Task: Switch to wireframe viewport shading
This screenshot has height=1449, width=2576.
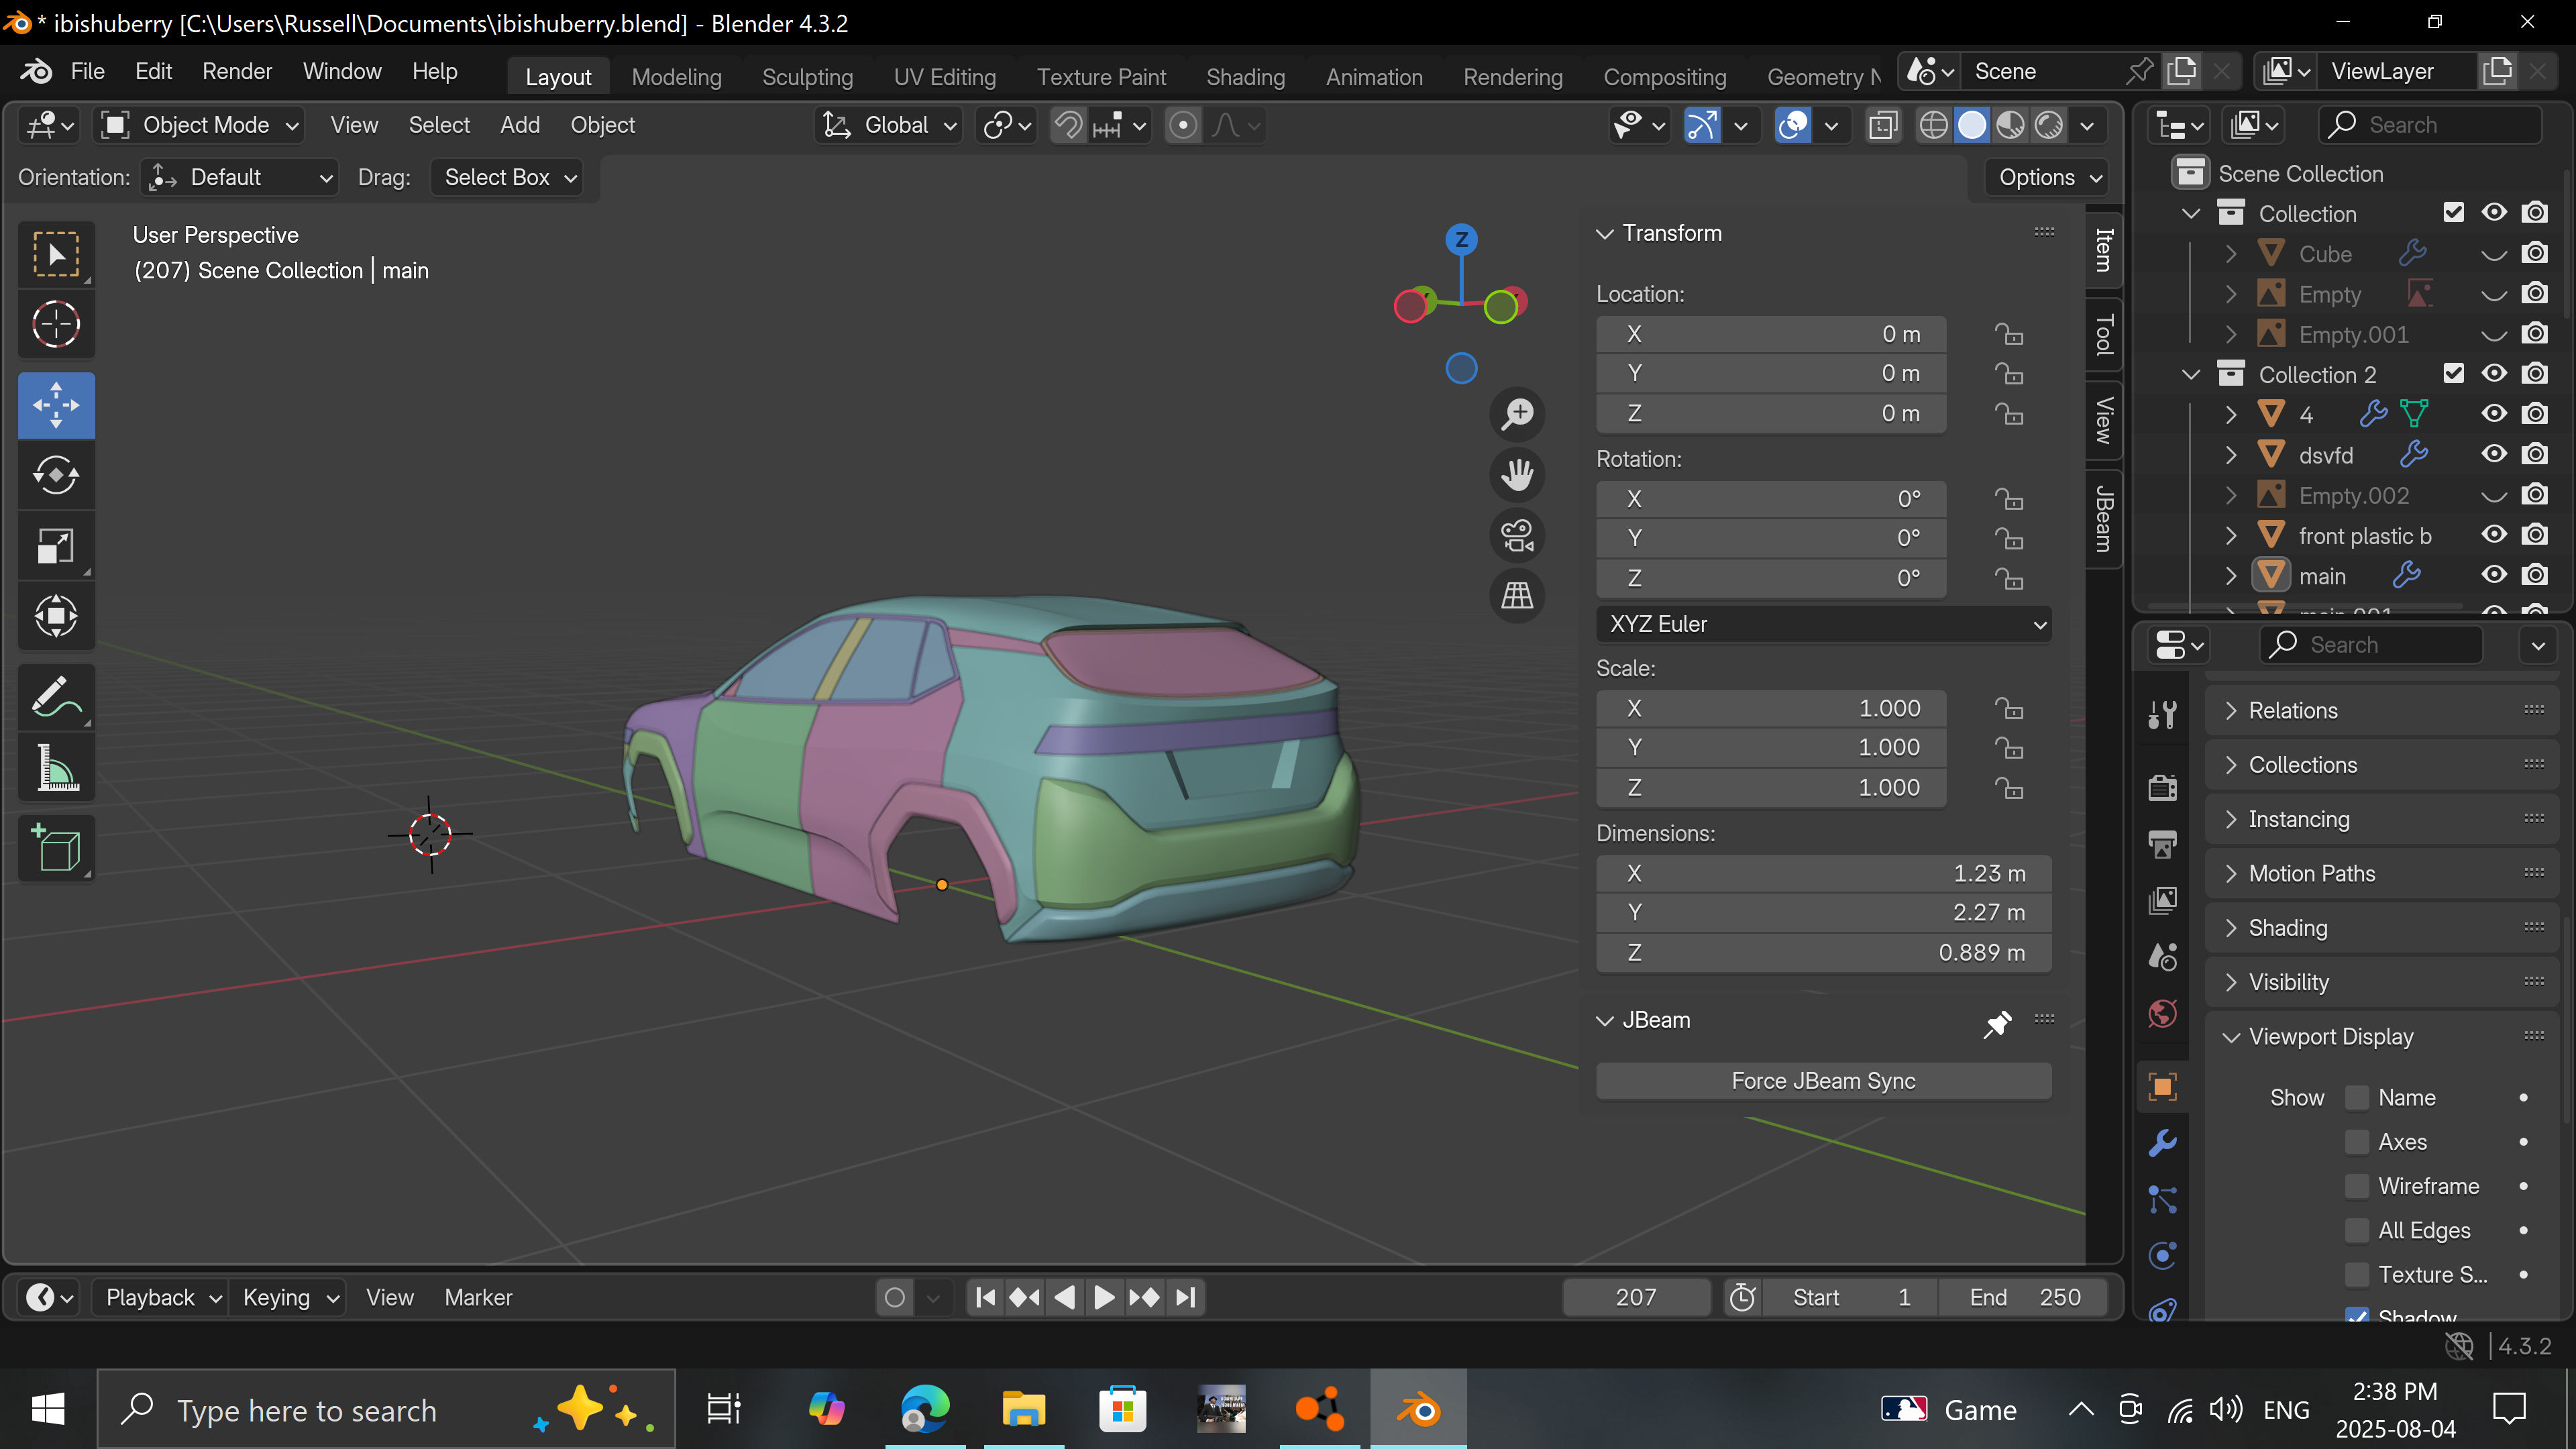Action: pos(1933,125)
